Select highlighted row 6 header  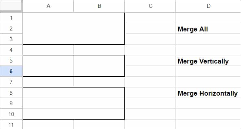pos(11,71)
